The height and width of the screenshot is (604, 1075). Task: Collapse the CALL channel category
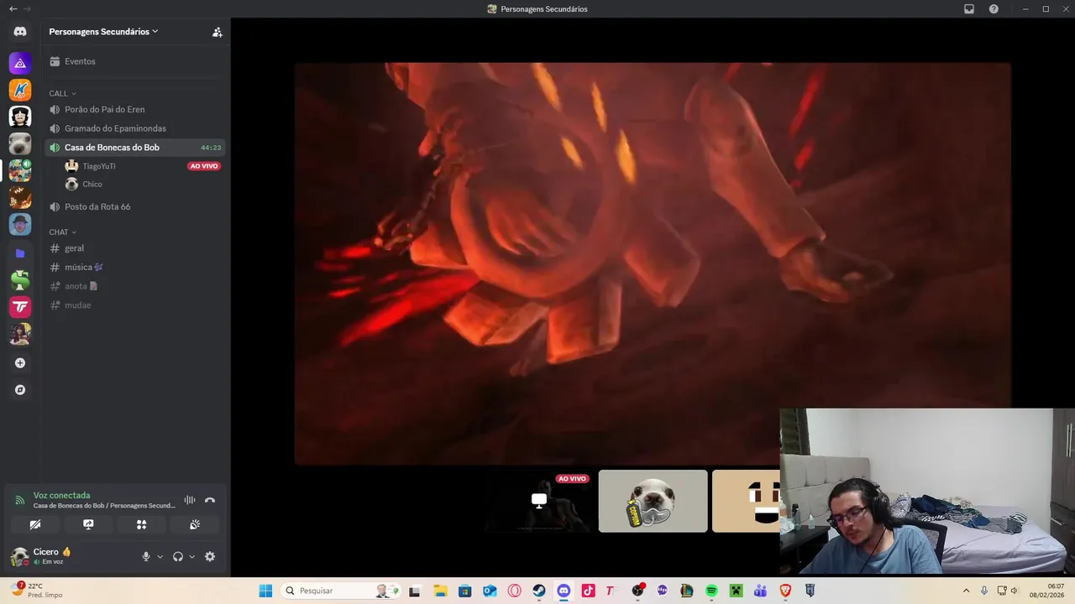tap(63, 93)
